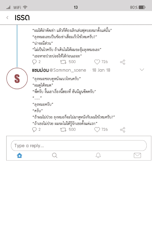Like the upper tweet with 726 likes
The image size is (152, 228).
click(x=97, y=62)
